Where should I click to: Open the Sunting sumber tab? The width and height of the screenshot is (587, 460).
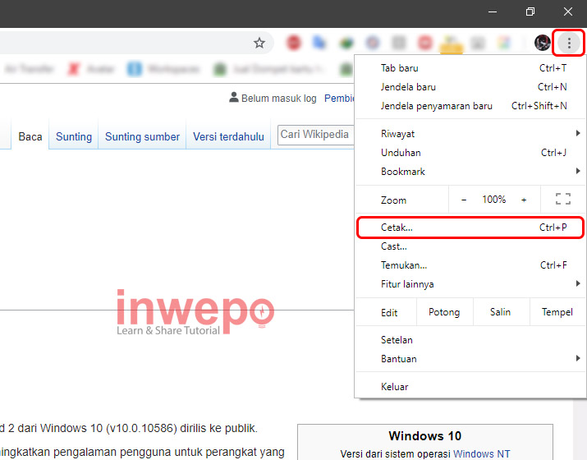pyautogui.click(x=142, y=136)
